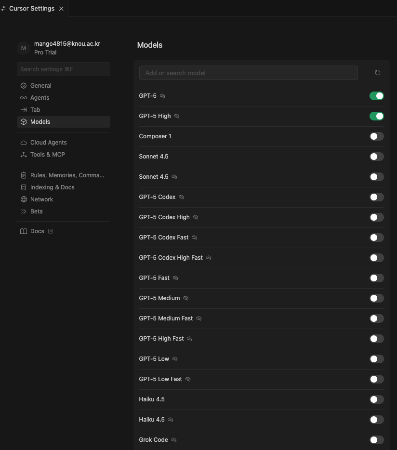Image resolution: width=397 pixels, height=450 pixels.
Task: Click the brain icon beside GPT-5 High
Action: pos(177,116)
